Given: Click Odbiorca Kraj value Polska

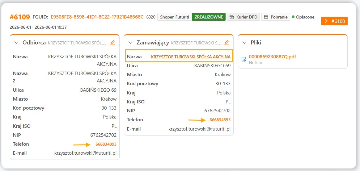Looking at the screenshot, I should point(110,117).
